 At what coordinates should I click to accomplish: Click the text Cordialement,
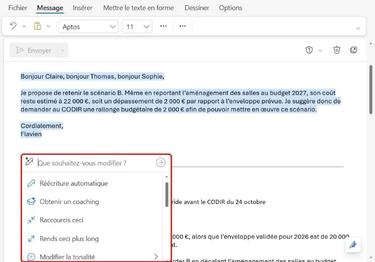point(42,126)
